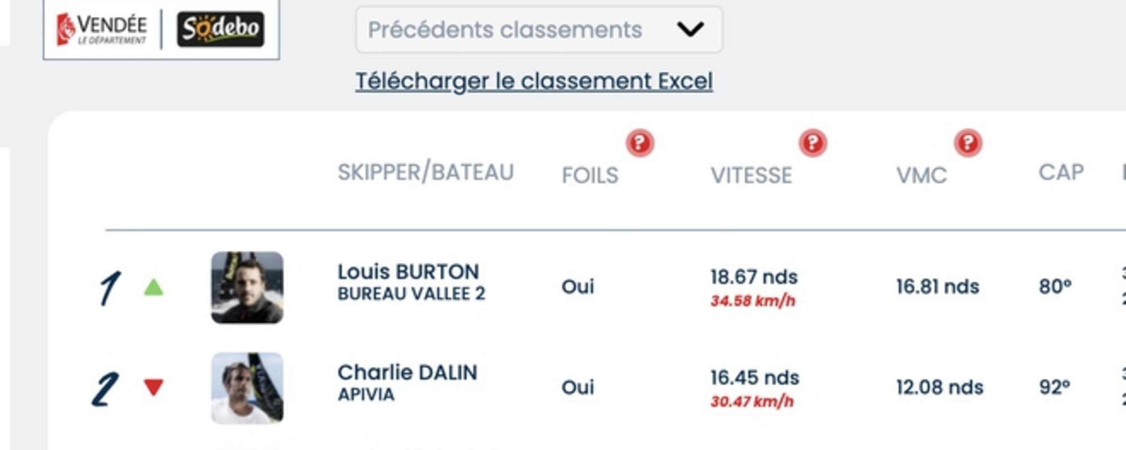1126x450 pixels.
Task: Click the SKIPPER/BATEAU column header
Action: pos(426,172)
